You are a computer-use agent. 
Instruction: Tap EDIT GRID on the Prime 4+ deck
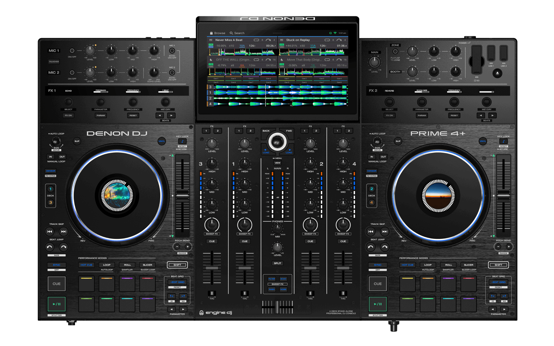click(x=499, y=282)
